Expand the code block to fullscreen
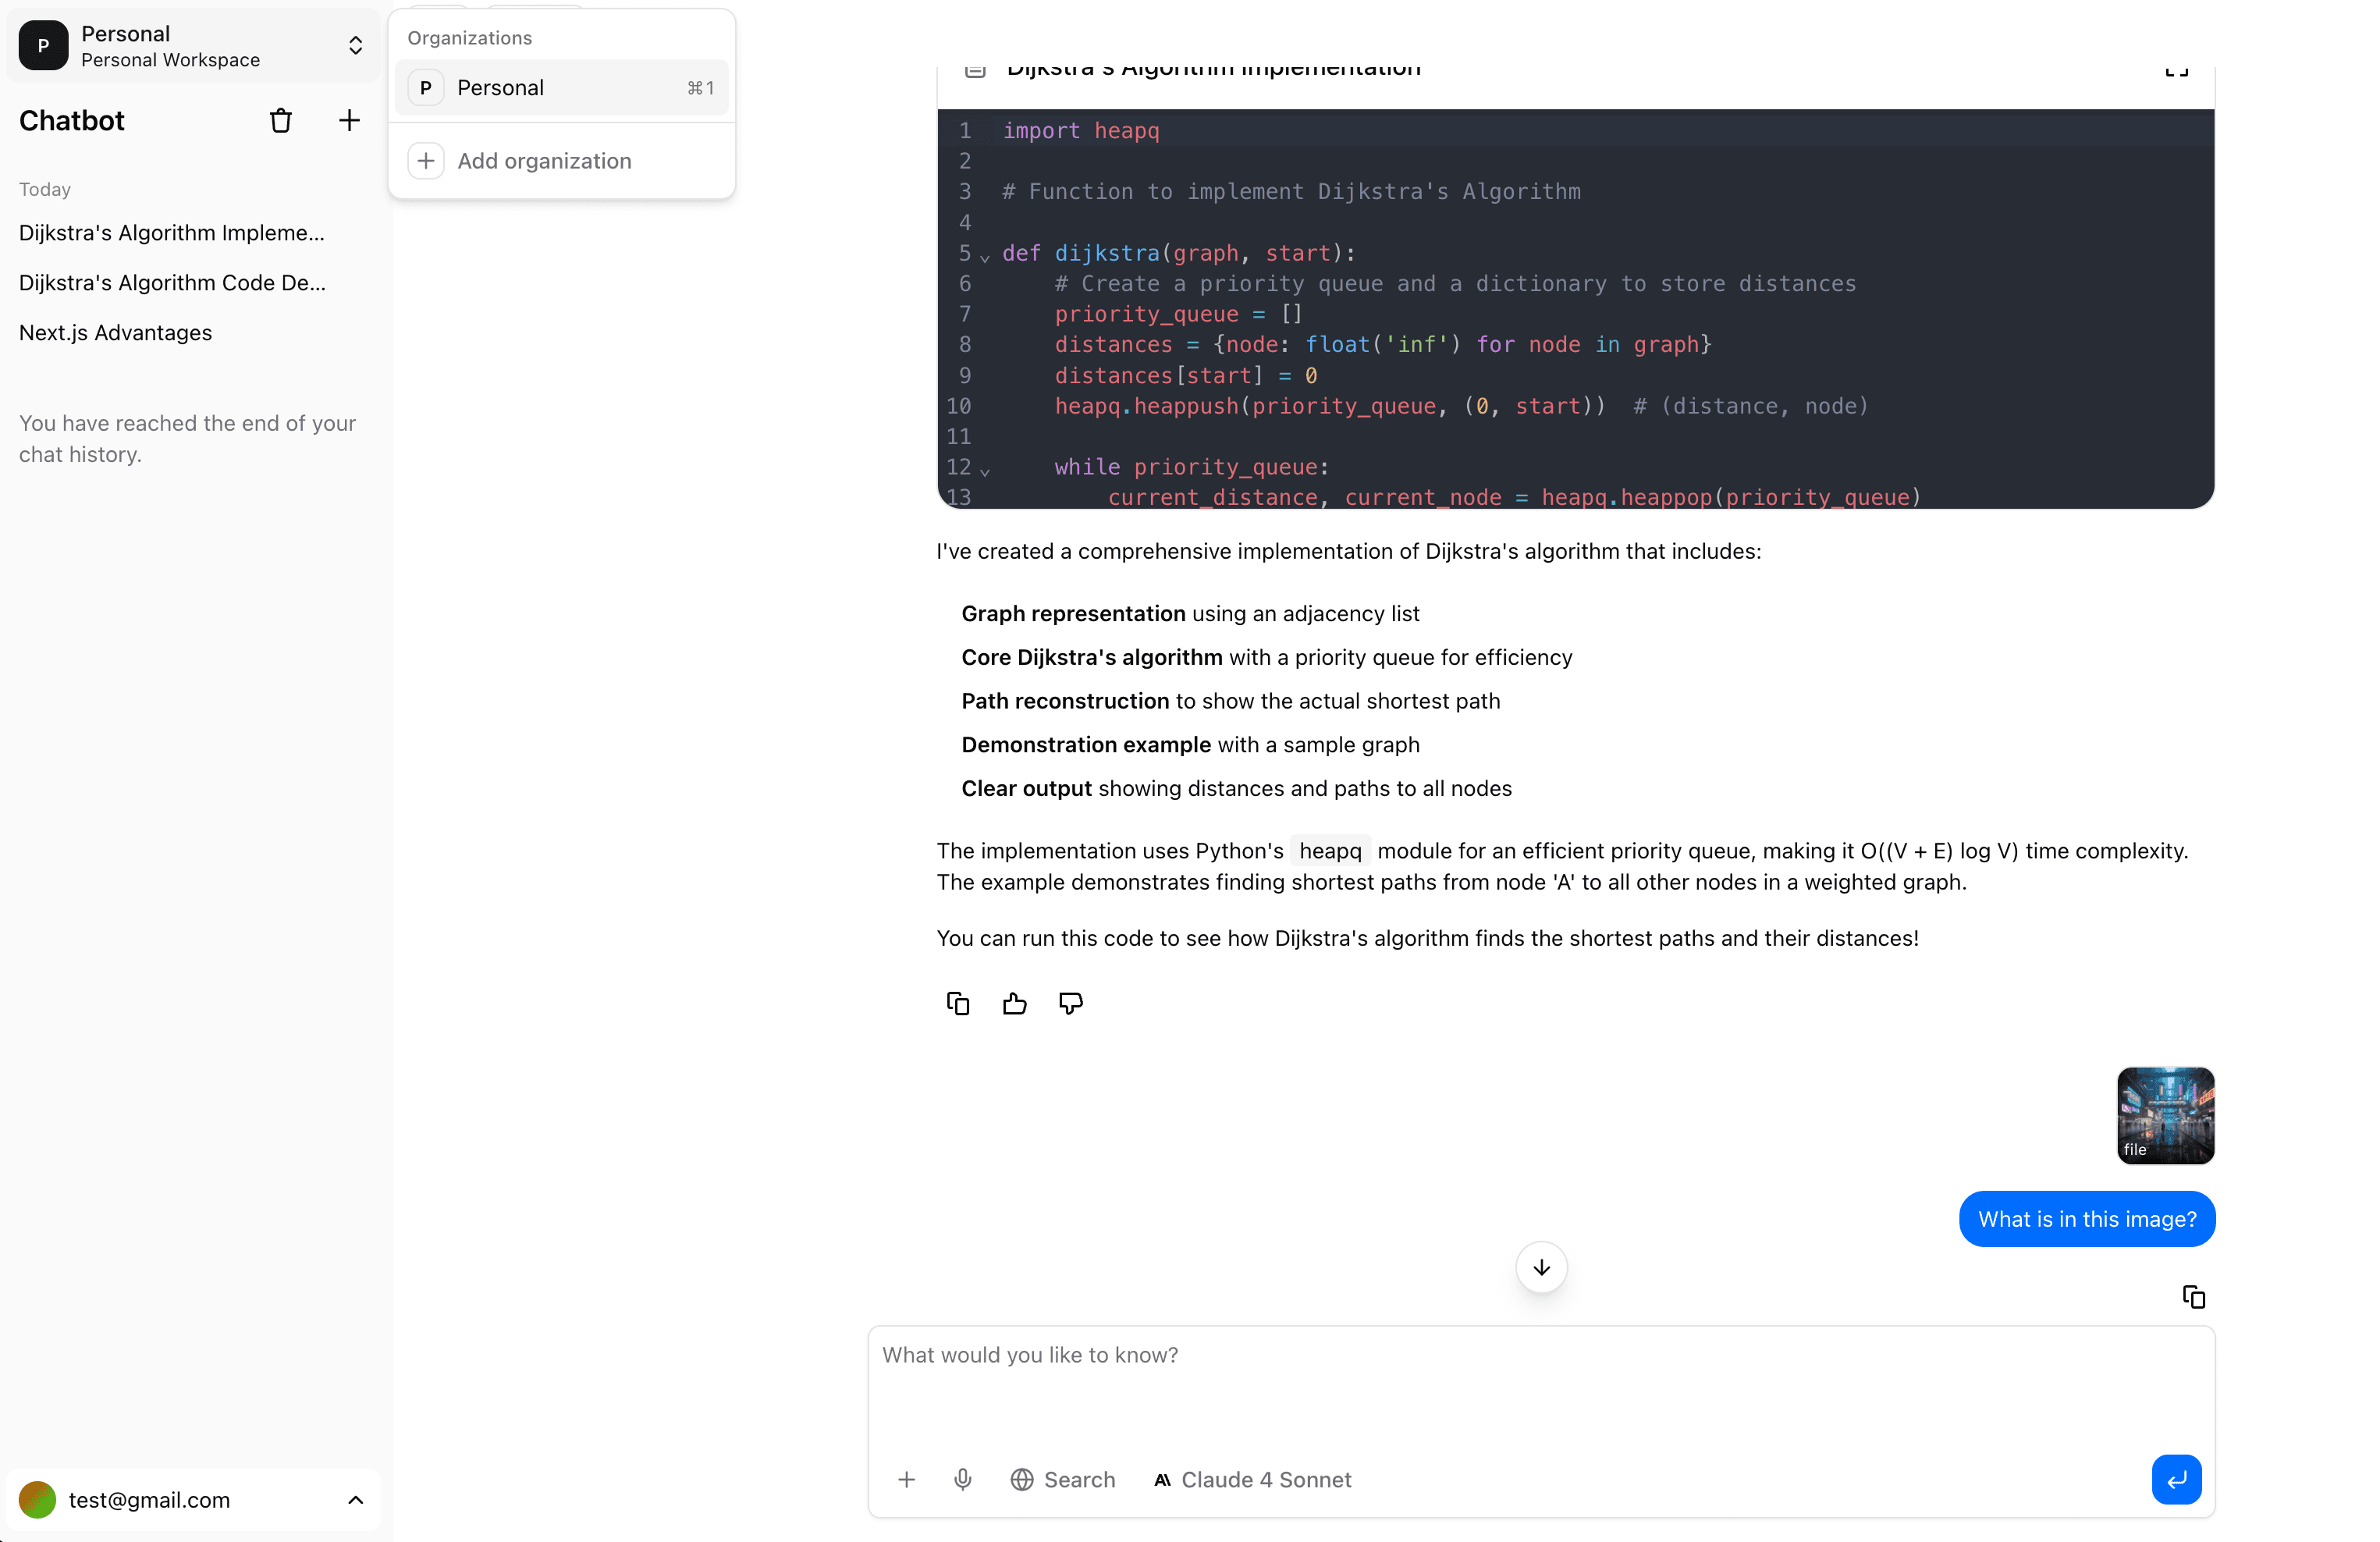 coord(2177,70)
